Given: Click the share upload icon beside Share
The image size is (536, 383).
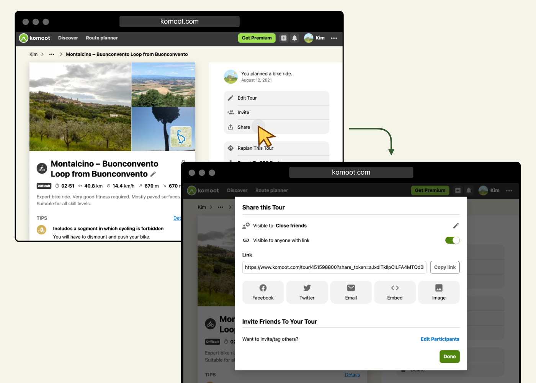Looking at the screenshot, I should tap(230, 127).
